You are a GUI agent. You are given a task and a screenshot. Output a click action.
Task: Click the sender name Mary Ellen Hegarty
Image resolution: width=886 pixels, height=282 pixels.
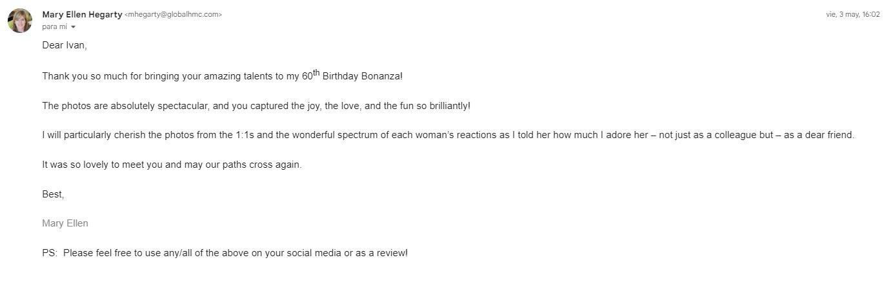(x=82, y=14)
